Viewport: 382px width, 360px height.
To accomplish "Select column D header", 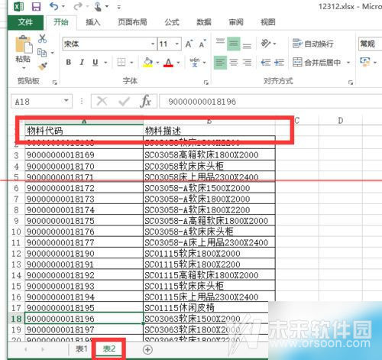I will [x=341, y=121].
